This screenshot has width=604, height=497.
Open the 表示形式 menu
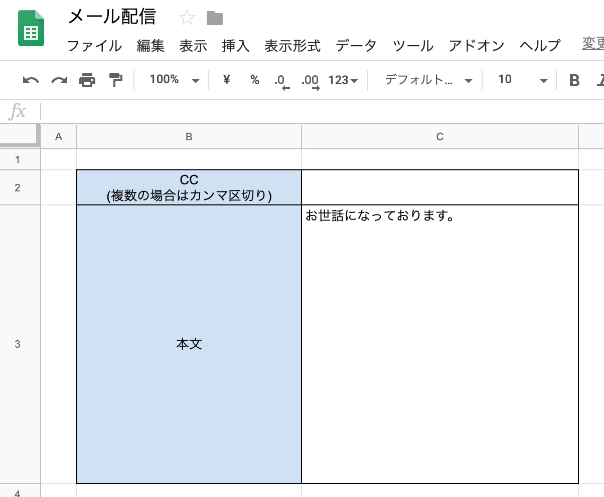tap(292, 46)
